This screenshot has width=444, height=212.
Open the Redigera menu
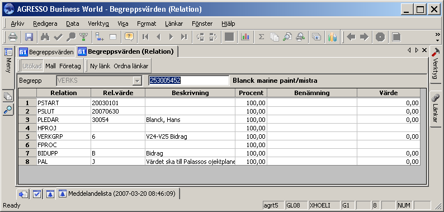point(45,23)
